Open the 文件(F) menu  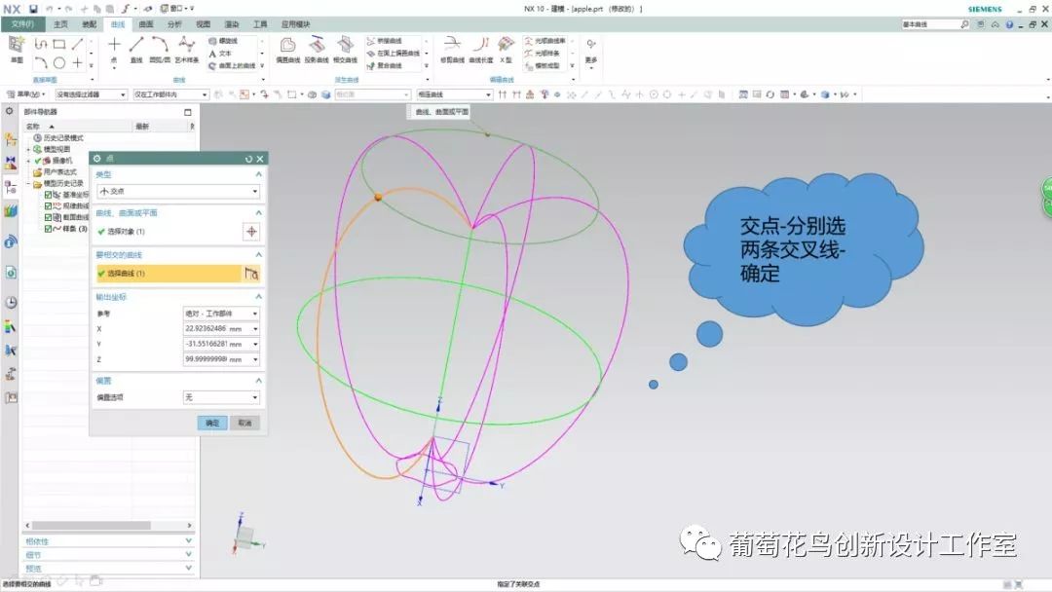click(22, 24)
